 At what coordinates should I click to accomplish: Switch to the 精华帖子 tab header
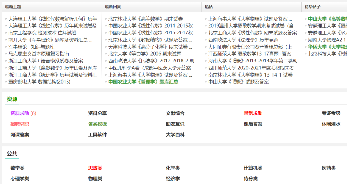313,7
